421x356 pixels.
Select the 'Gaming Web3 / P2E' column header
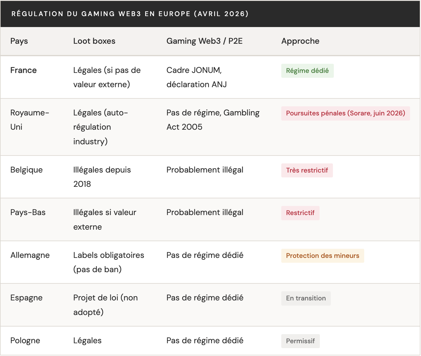[204, 41]
